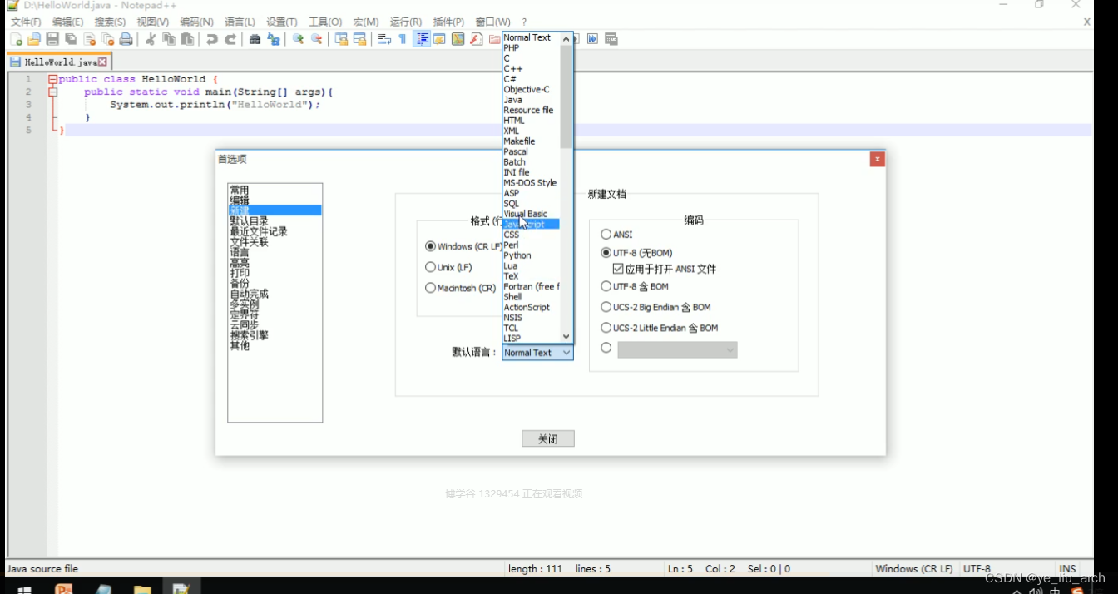Open Find with the binoculars icon
This screenshot has height=594, width=1118.
[255, 39]
